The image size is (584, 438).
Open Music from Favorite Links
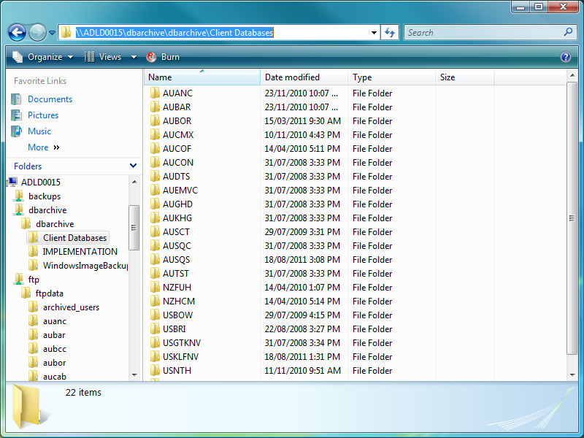click(38, 131)
